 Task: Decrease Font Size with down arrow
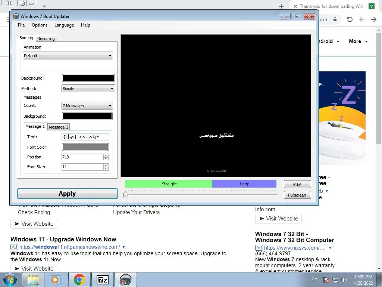(x=106, y=169)
